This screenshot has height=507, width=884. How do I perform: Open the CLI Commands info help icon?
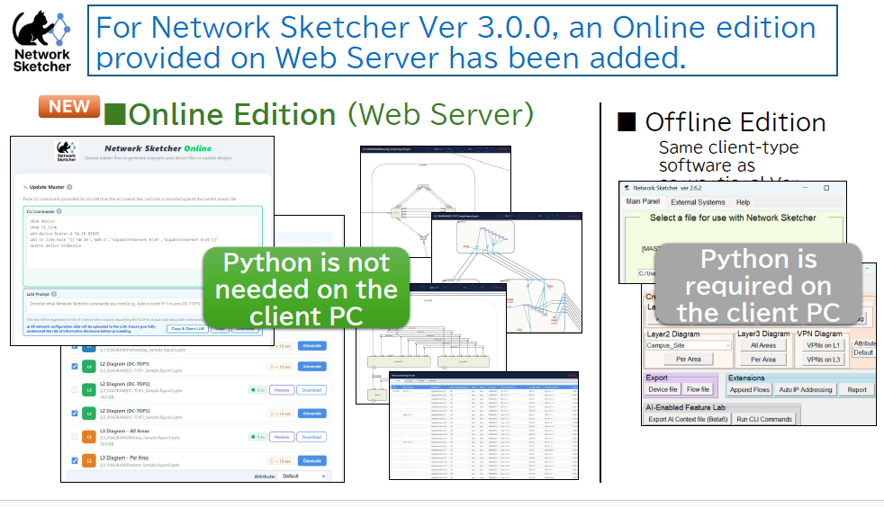[x=59, y=211]
